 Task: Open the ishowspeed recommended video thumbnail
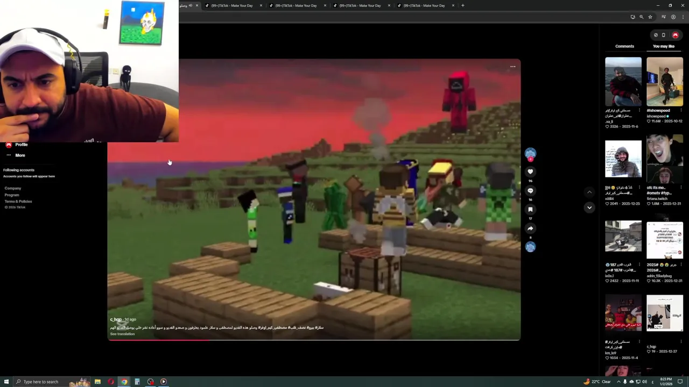coord(665,81)
